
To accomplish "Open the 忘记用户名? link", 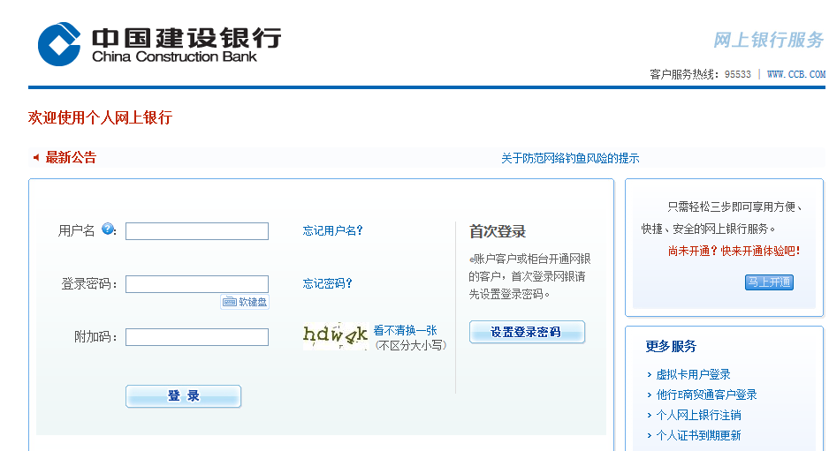I will 332,230.
